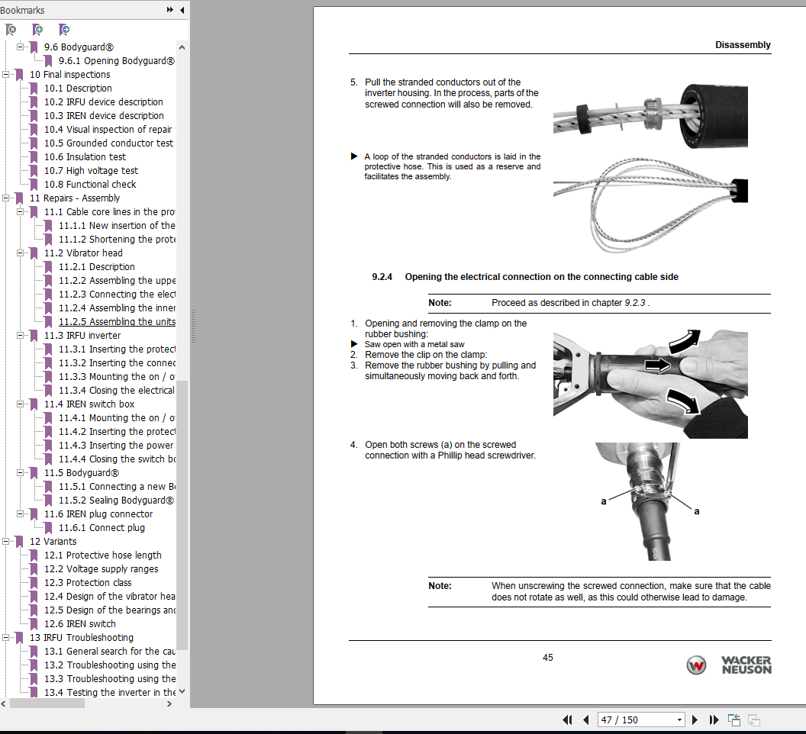Open bookmark 11.2.5 Assembling the units

click(117, 322)
